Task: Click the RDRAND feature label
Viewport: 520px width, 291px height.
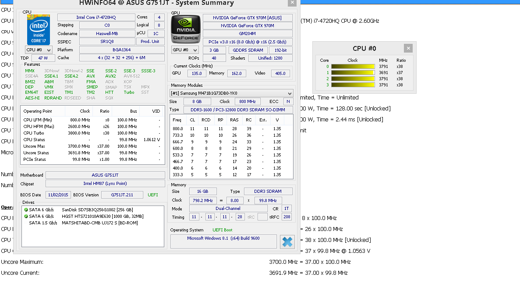Action: (53, 98)
